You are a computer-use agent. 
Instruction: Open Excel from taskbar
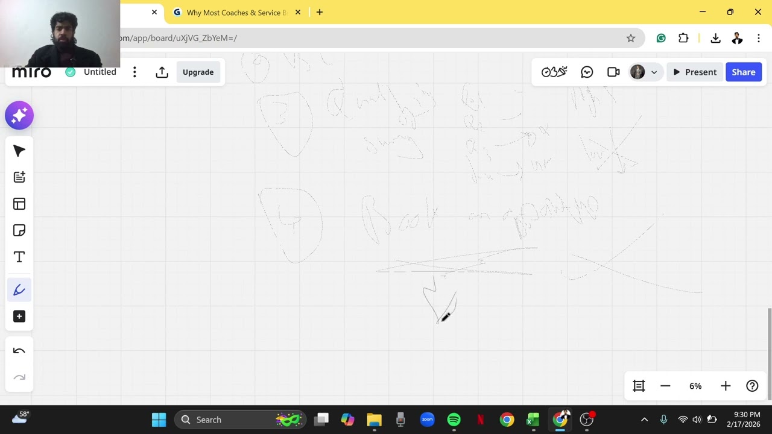(x=533, y=420)
